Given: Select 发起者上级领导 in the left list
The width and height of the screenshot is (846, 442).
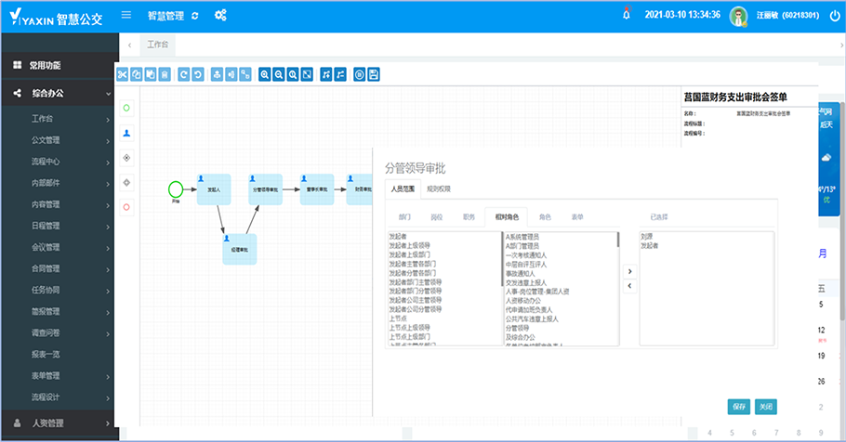Looking at the screenshot, I should tap(409, 246).
